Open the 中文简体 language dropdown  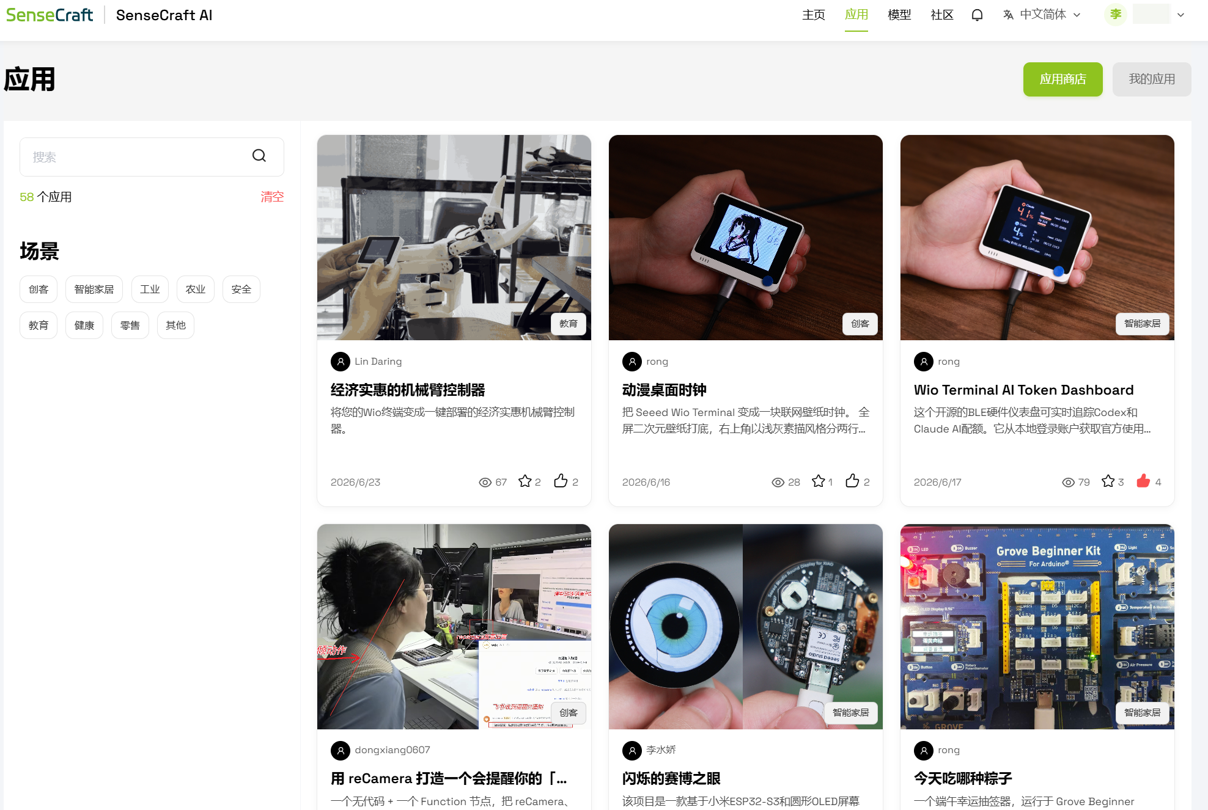1042,15
